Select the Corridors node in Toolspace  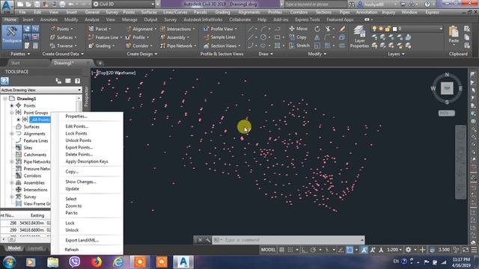coord(32,176)
